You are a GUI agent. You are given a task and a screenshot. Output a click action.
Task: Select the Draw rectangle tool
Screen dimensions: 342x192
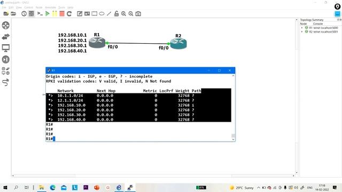pos(95,14)
